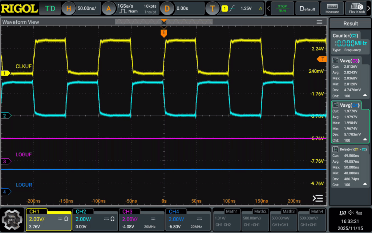
Task: Select the CLKUF channel label
Action: point(24,67)
